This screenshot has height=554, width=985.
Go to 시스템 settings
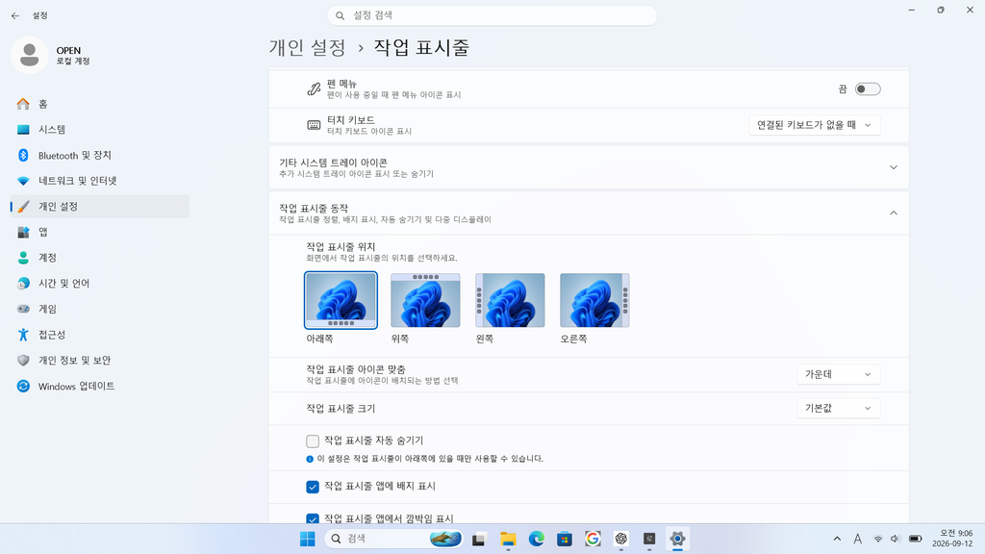click(99, 130)
